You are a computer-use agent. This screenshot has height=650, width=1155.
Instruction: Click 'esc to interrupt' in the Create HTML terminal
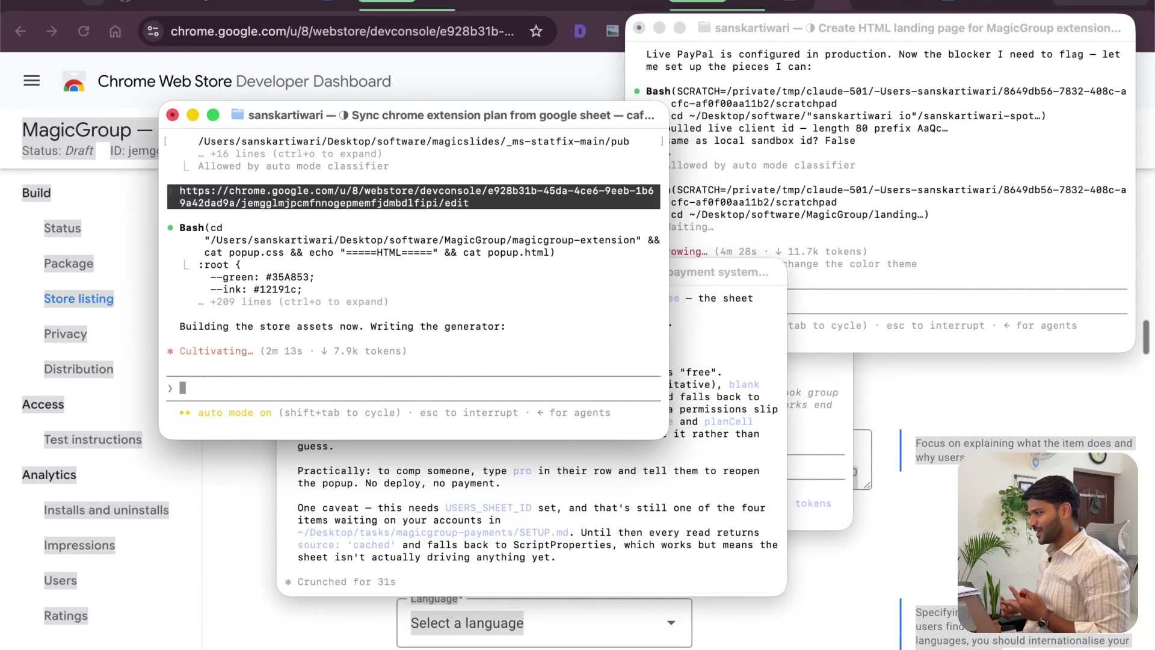coord(935,326)
